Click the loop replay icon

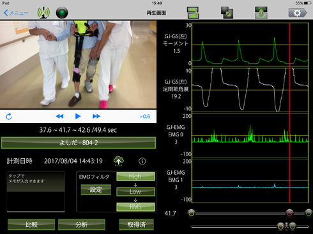point(9,117)
